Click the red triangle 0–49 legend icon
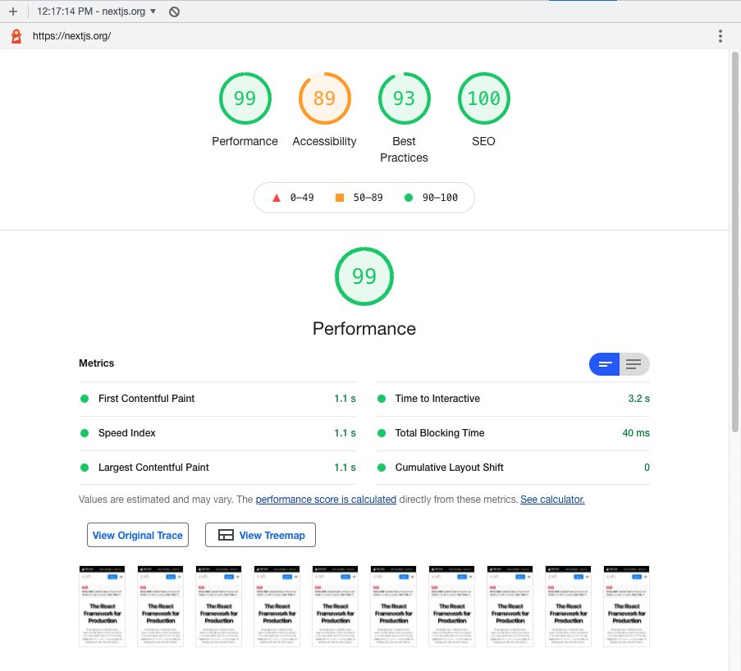Screen dimensions: 741x671 277,198
